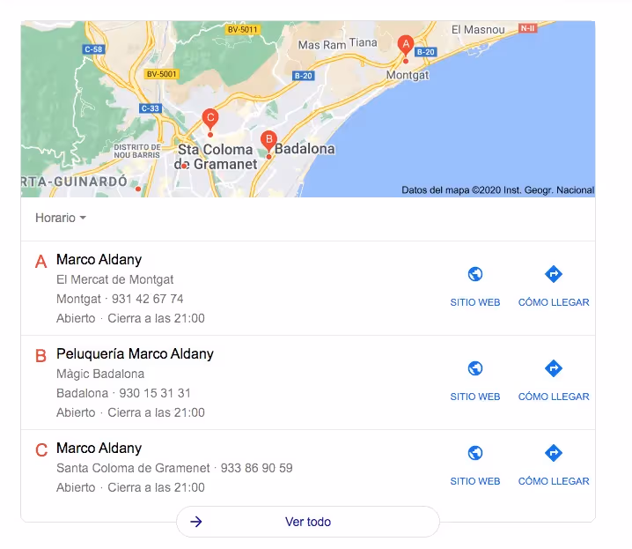Viewport: 632px width, 549px height.
Task: Expand the Horario dropdown filter
Action: [x=61, y=218]
